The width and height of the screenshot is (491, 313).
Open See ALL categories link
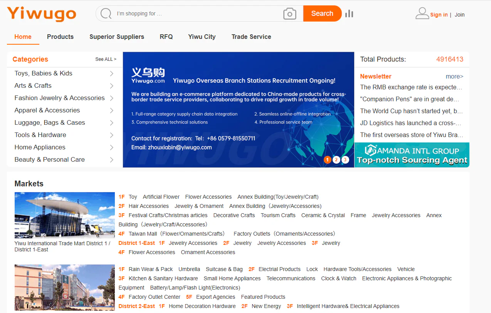(x=106, y=59)
